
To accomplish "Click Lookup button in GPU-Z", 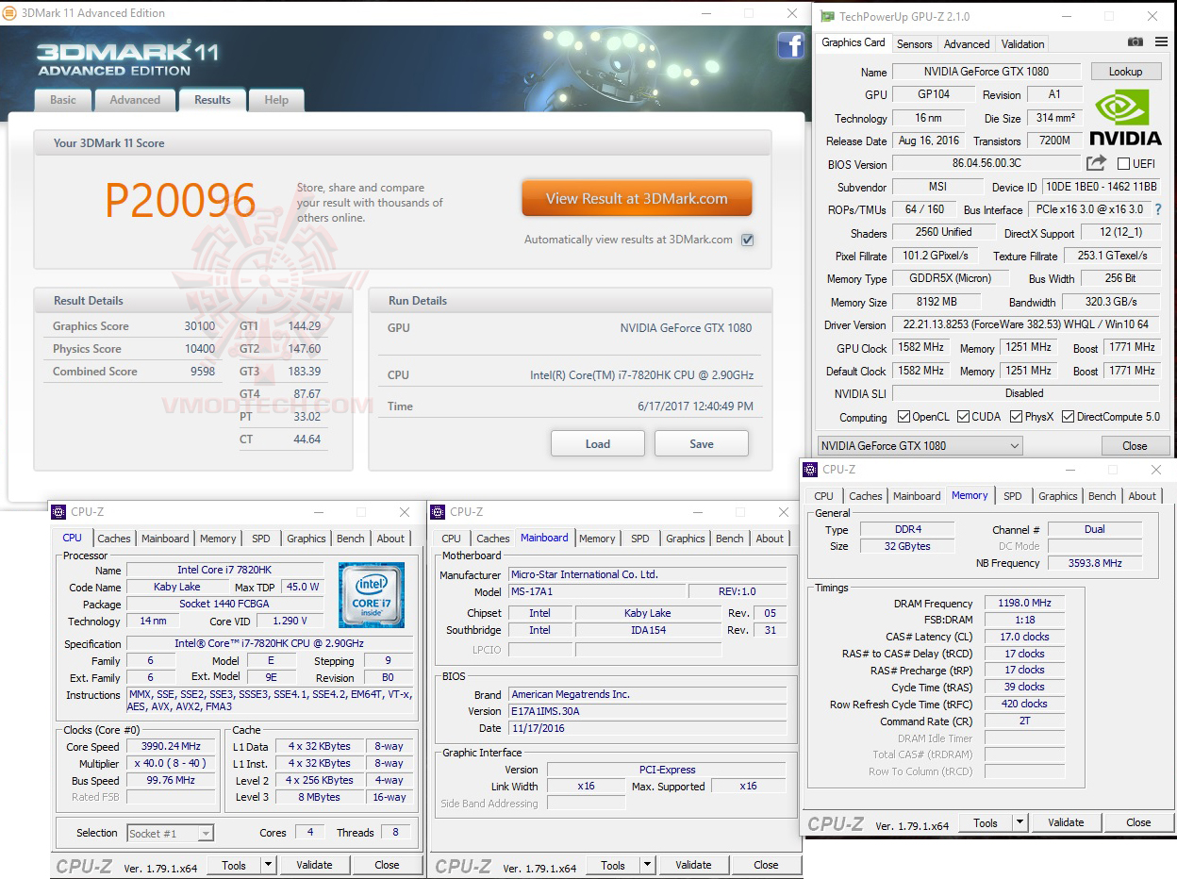I will pos(1125,72).
